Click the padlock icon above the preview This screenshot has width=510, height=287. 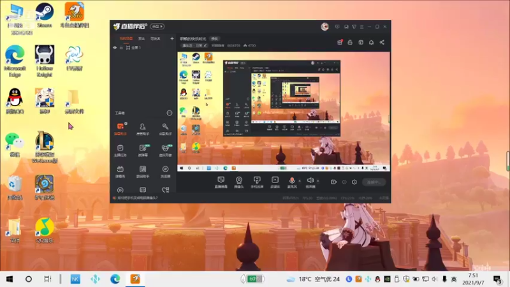[350, 42]
